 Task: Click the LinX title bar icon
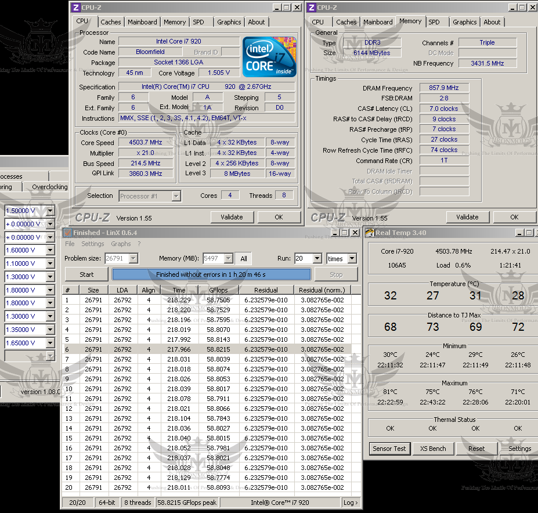tap(67, 233)
